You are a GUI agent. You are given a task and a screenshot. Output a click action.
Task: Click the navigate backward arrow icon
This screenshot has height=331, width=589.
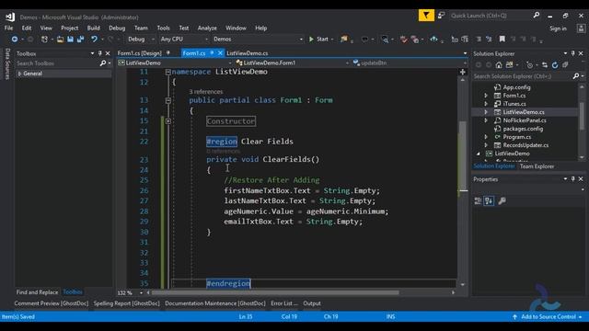pyautogui.click(x=15, y=39)
